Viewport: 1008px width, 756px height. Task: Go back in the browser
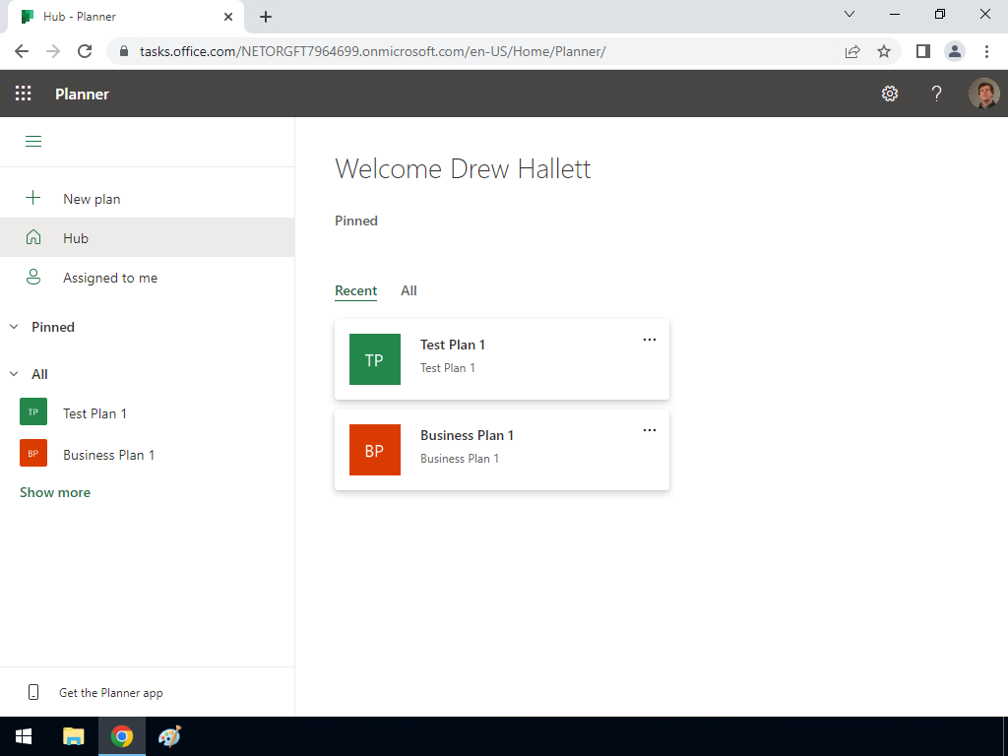(x=22, y=51)
